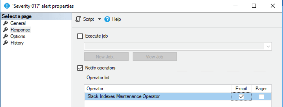Untick E-mail for Slack Indexes Maintenance Operator

coord(241,97)
